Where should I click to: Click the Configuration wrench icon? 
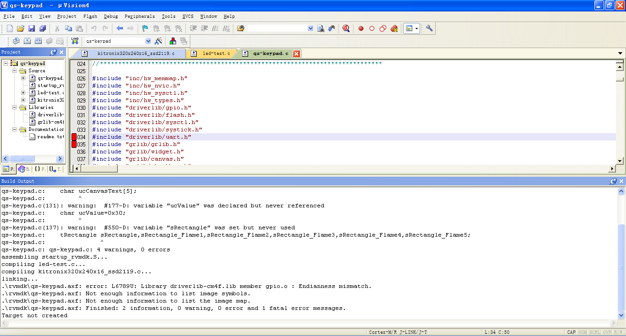[429, 28]
